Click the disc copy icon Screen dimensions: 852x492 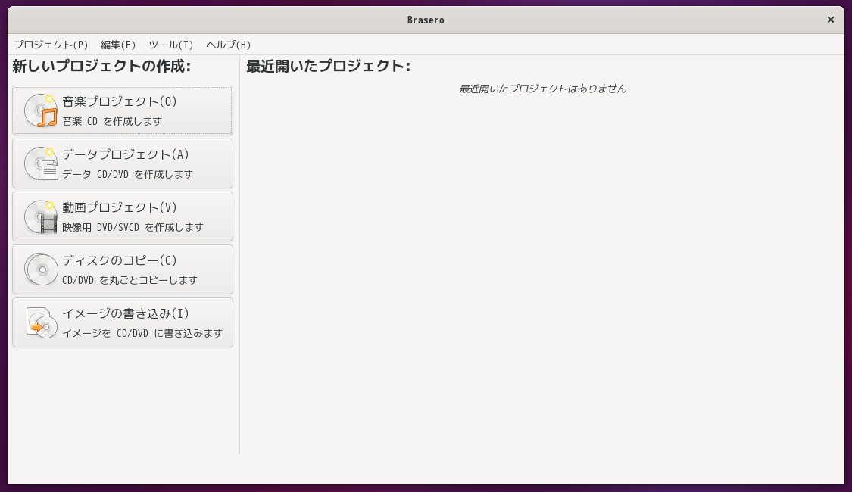[41, 269]
